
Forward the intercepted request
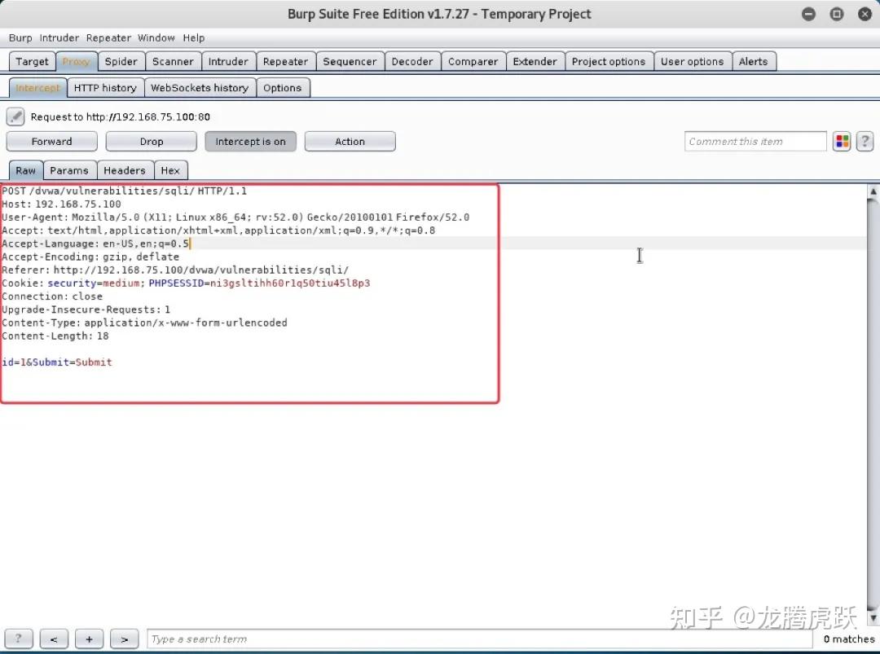[x=51, y=141]
